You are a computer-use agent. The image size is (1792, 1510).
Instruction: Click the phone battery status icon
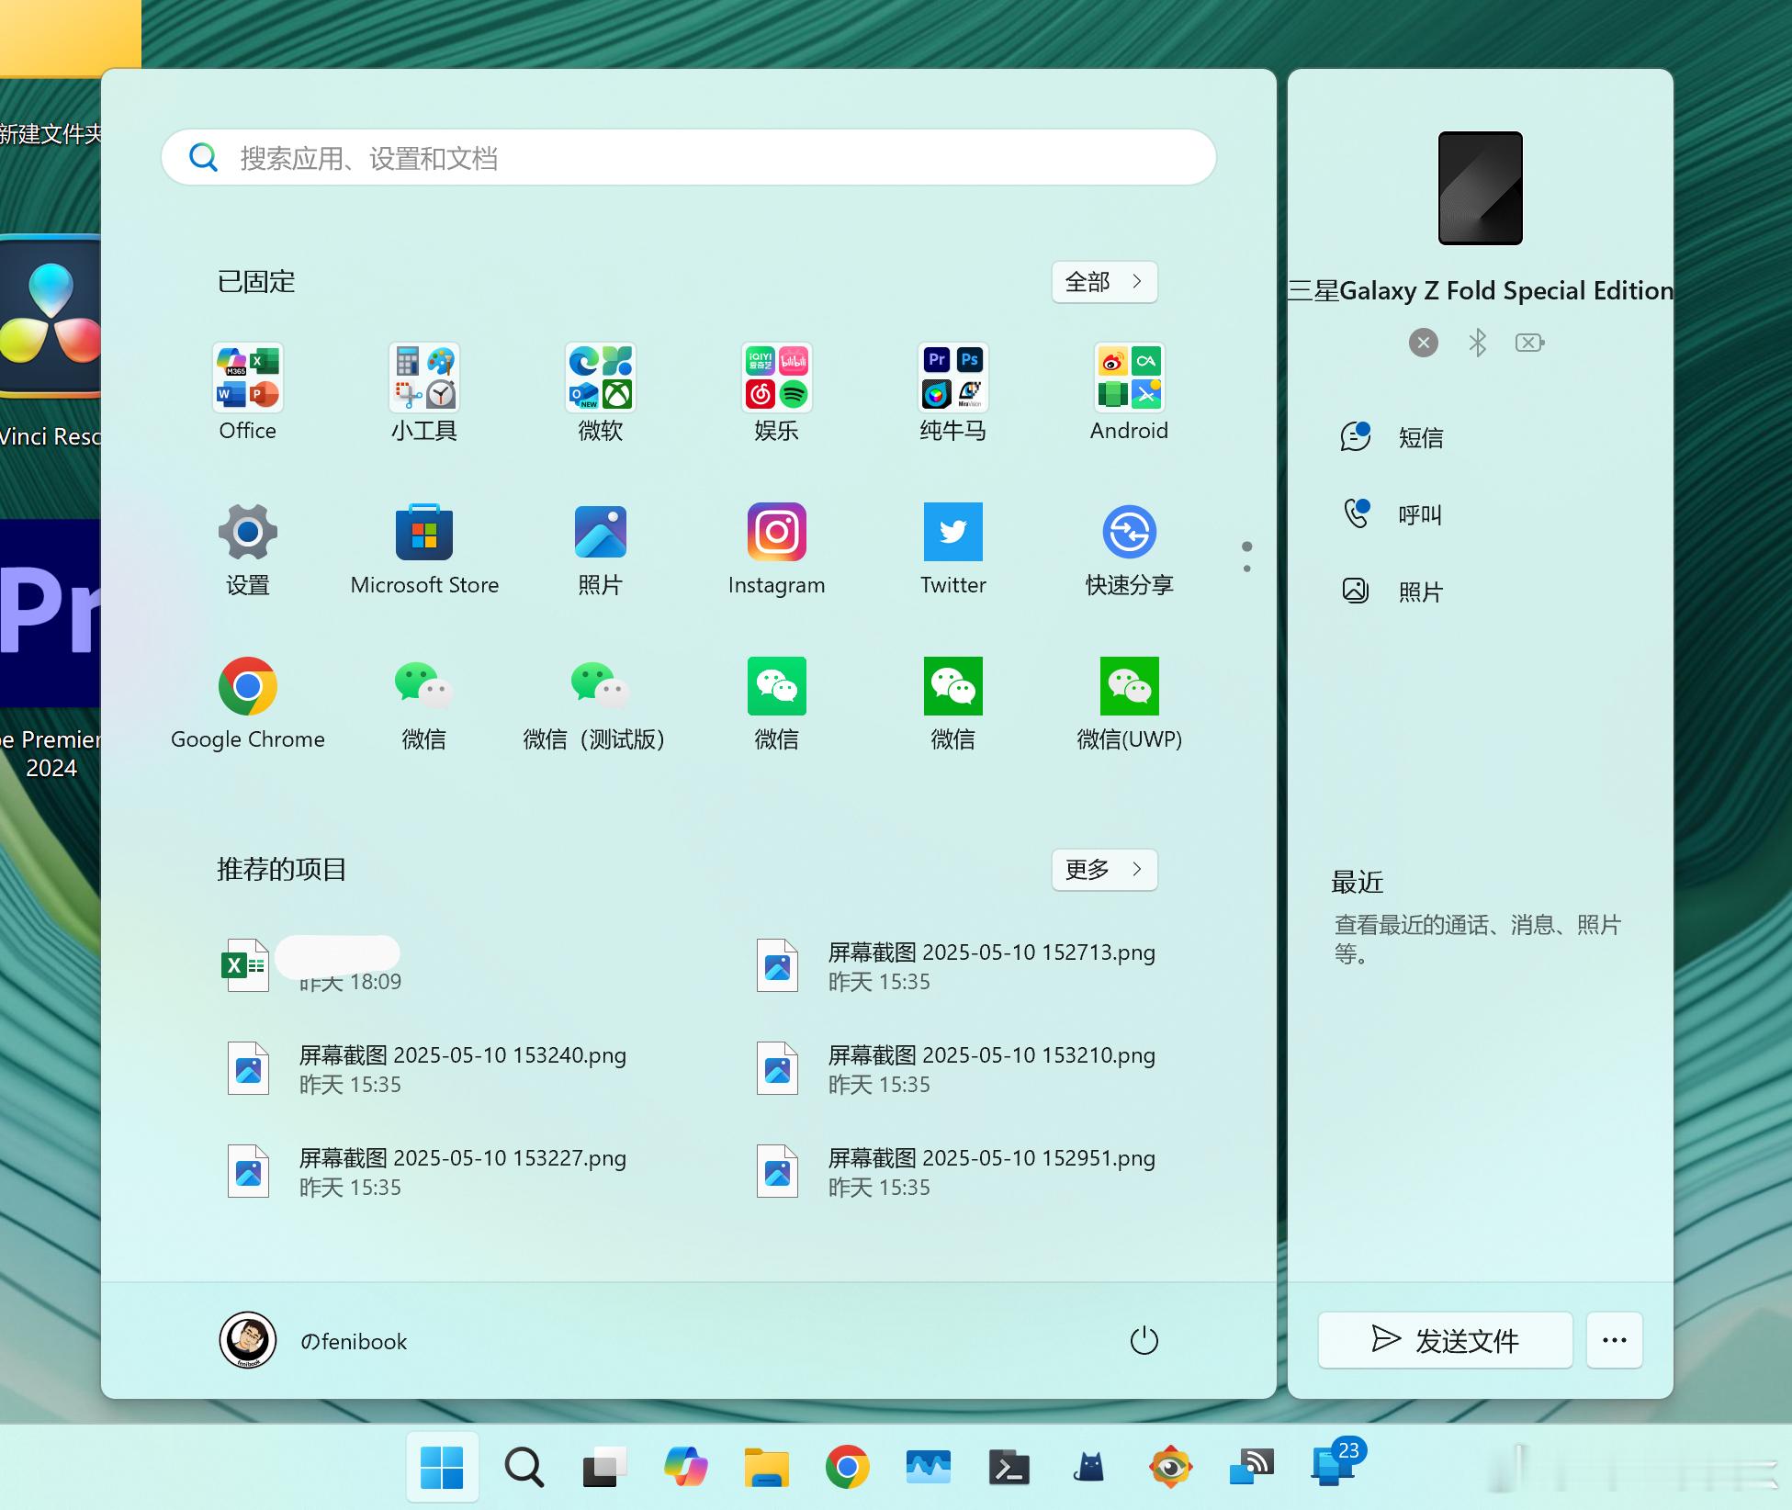1530,343
